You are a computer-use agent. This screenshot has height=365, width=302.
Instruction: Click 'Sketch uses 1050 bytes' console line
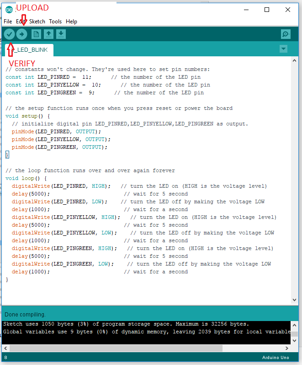coord(126,324)
